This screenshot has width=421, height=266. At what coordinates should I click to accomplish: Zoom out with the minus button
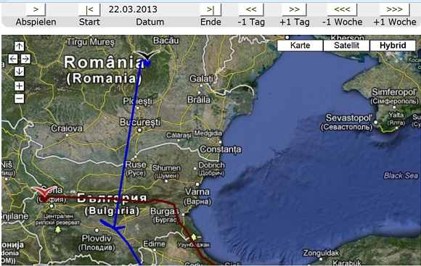[19, 99]
